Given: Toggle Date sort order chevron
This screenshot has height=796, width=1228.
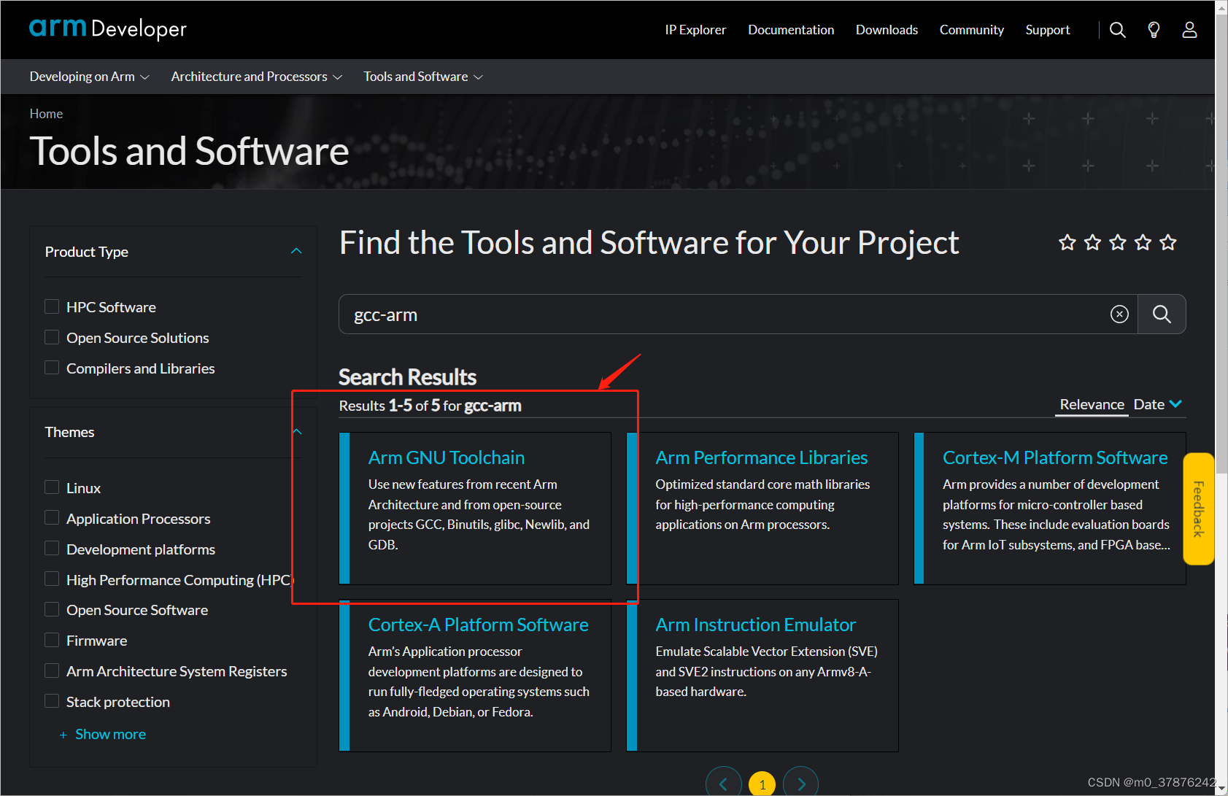Looking at the screenshot, I should [x=1175, y=404].
